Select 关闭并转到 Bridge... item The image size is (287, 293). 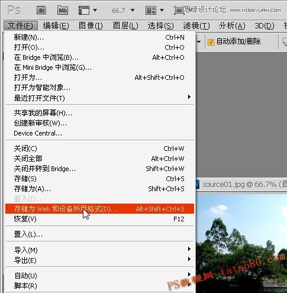tap(99, 169)
